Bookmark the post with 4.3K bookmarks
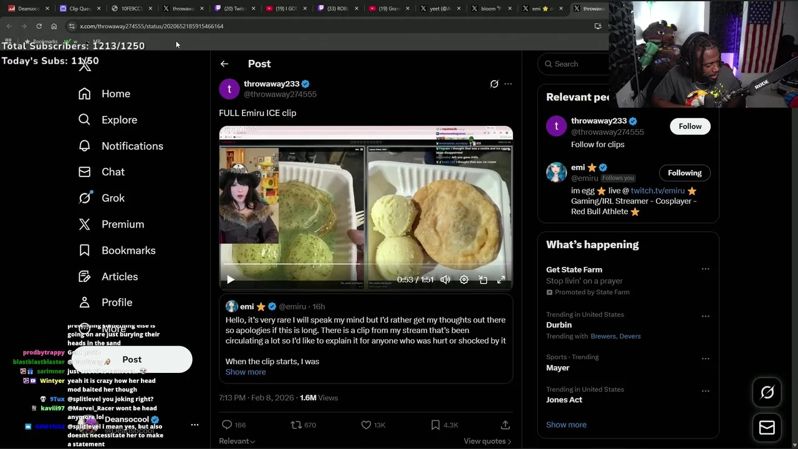The height and width of the screenshot is (449, 798). pyautogui.click(x=445, y=425)
